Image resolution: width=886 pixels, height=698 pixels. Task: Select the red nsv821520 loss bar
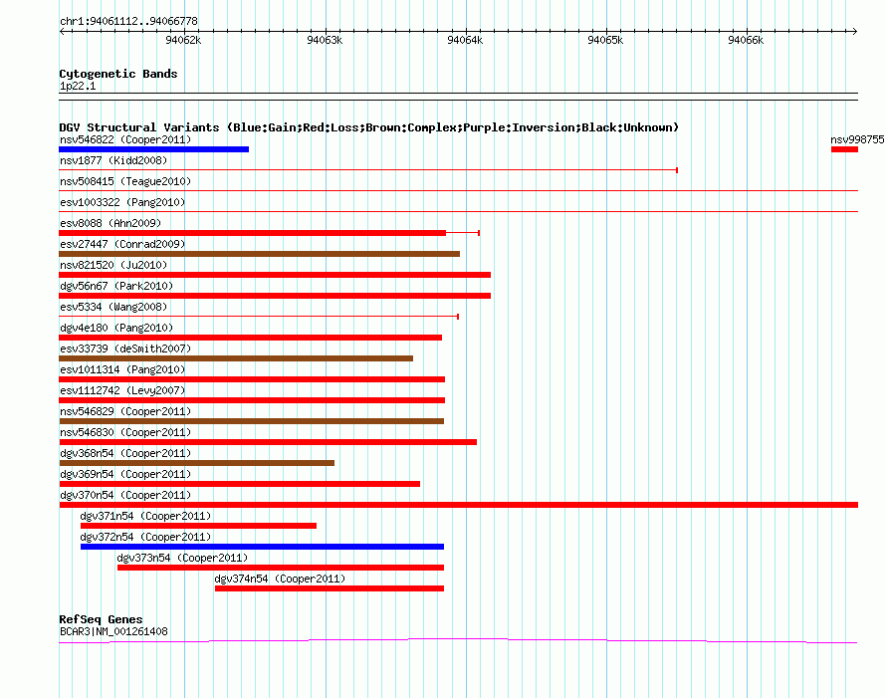tap(275, 275)
